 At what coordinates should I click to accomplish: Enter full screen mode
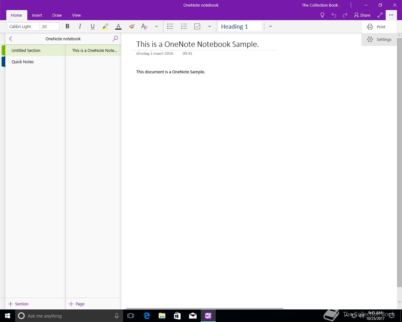[x=380, y=15]
